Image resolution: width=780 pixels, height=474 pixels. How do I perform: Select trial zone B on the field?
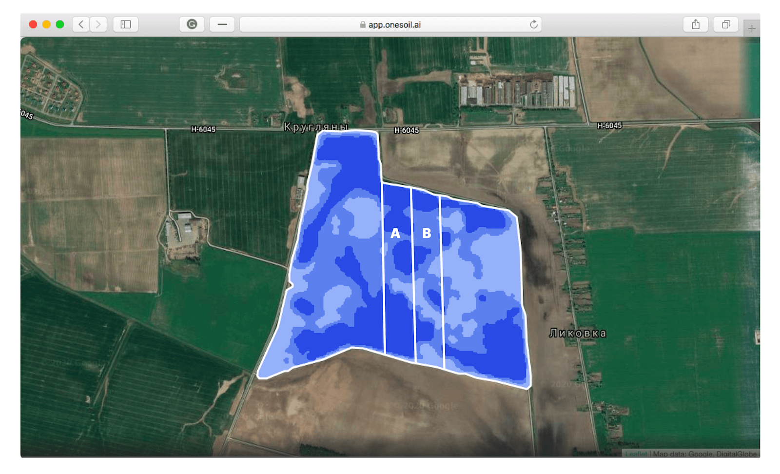pyautogui.click(x=428, y=234)
